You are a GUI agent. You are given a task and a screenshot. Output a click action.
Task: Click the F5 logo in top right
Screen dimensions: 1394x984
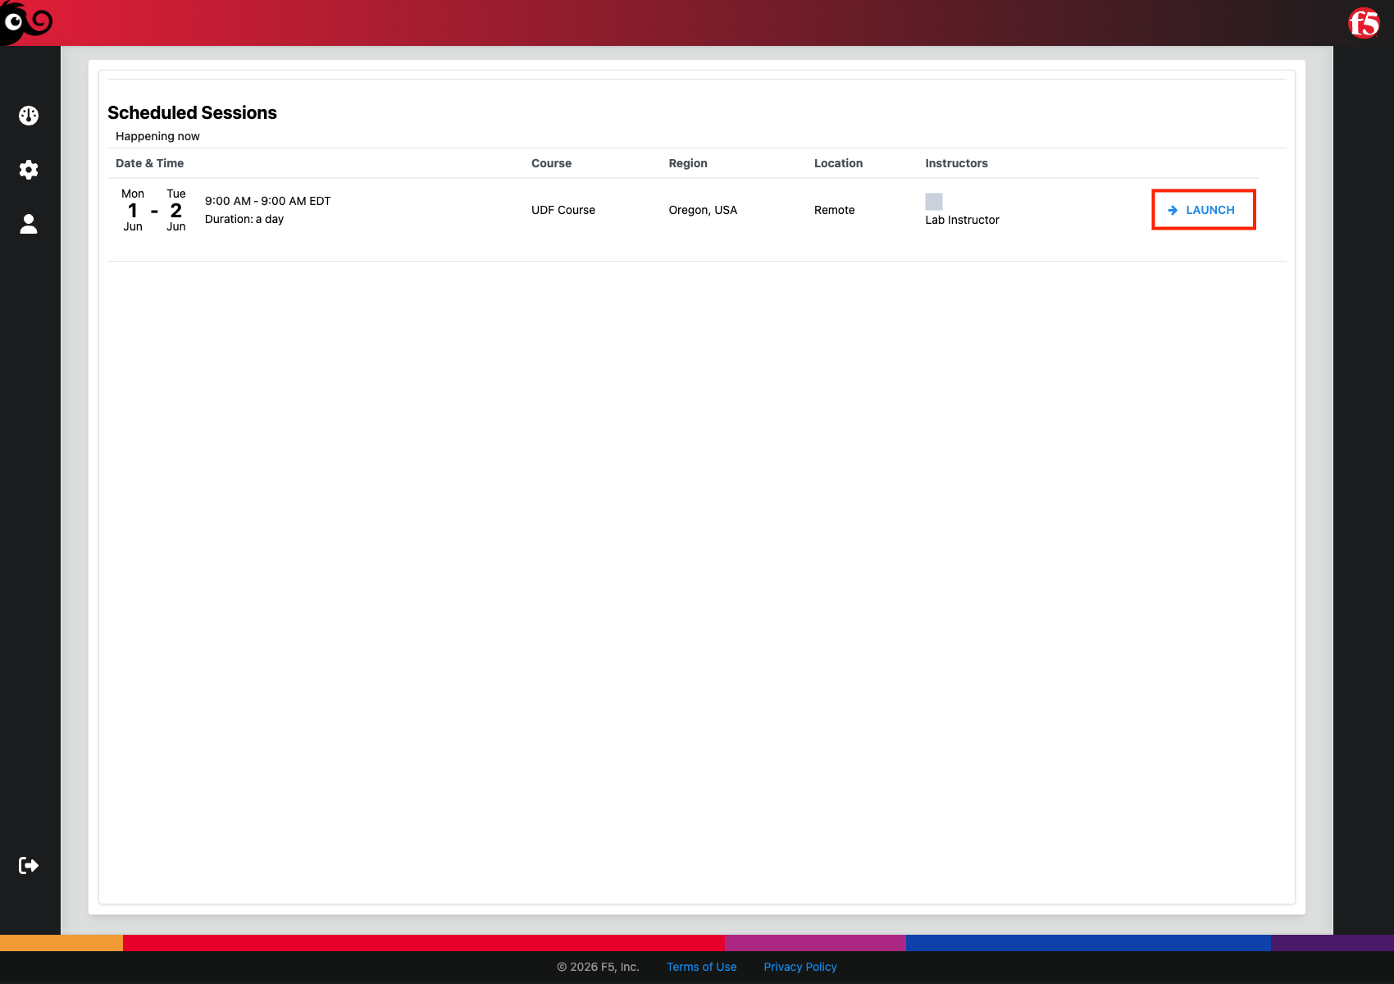point(1364,23)
